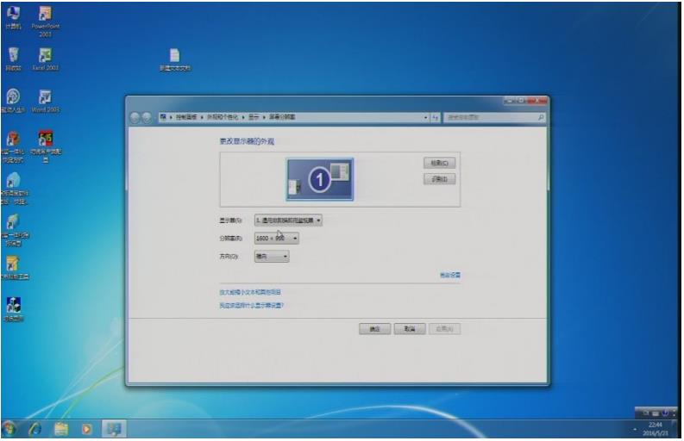Click the Internet Explorer taskbar icon
Screen dimensions: 684x441
pos(35,427)
